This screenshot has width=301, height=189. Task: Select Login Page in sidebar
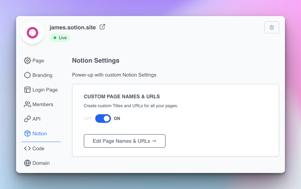coord(41,90)
